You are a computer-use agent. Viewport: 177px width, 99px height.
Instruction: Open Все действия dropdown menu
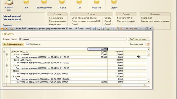click(137, 44)
